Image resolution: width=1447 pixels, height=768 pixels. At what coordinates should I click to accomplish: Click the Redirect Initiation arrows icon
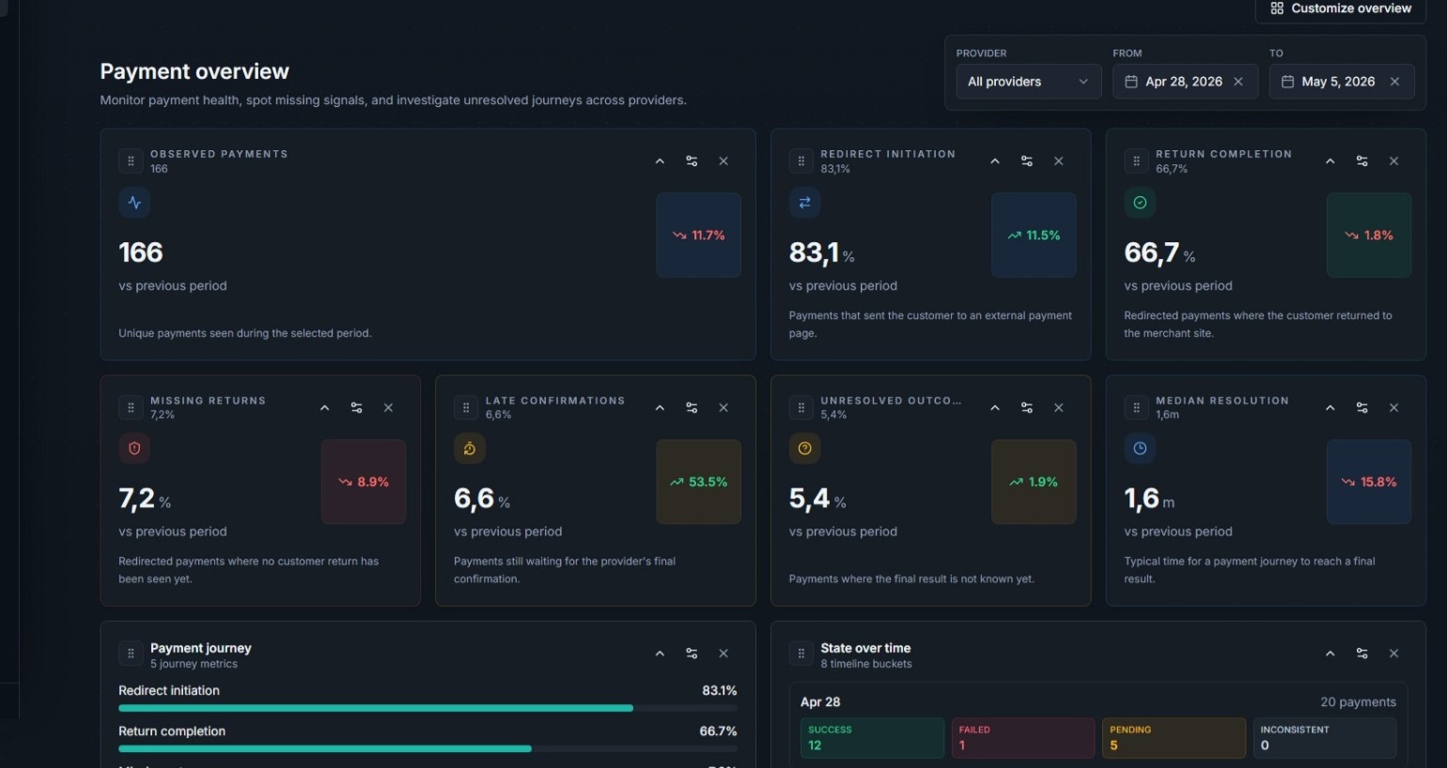pos(805,202)
